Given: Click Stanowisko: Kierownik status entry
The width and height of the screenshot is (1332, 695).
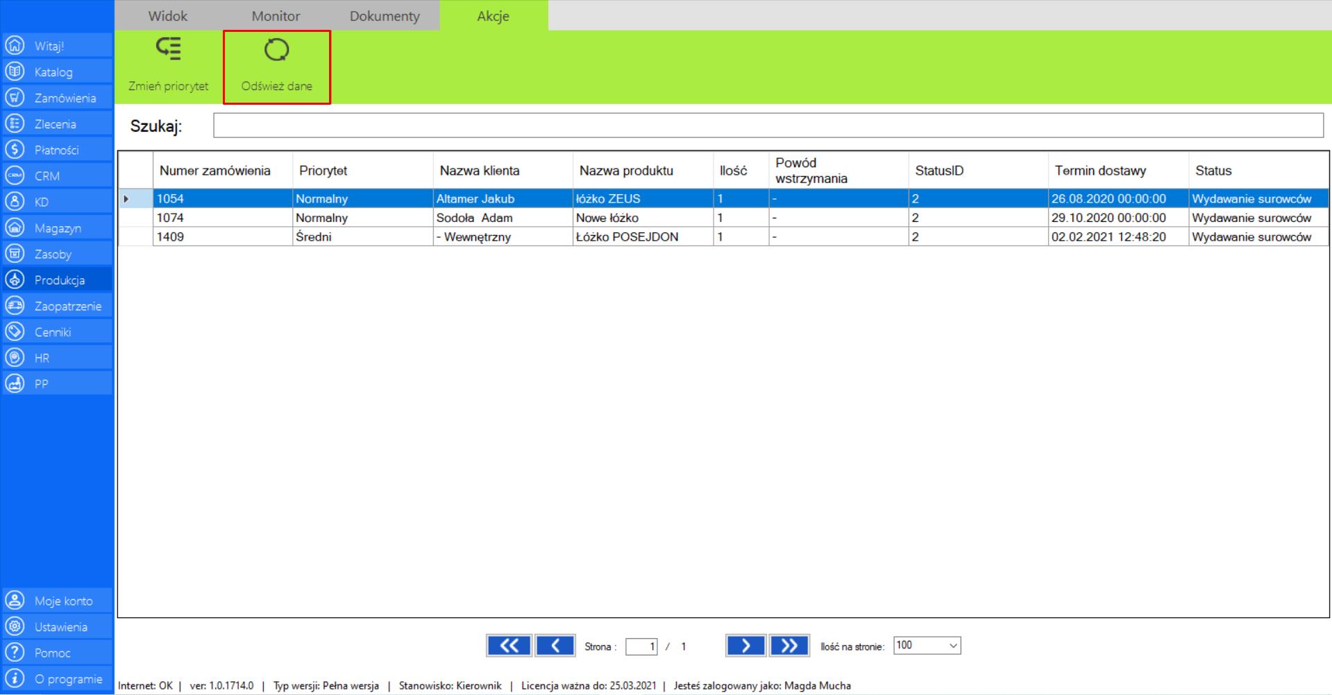Looking at the screenshot, I should point(450,685).
